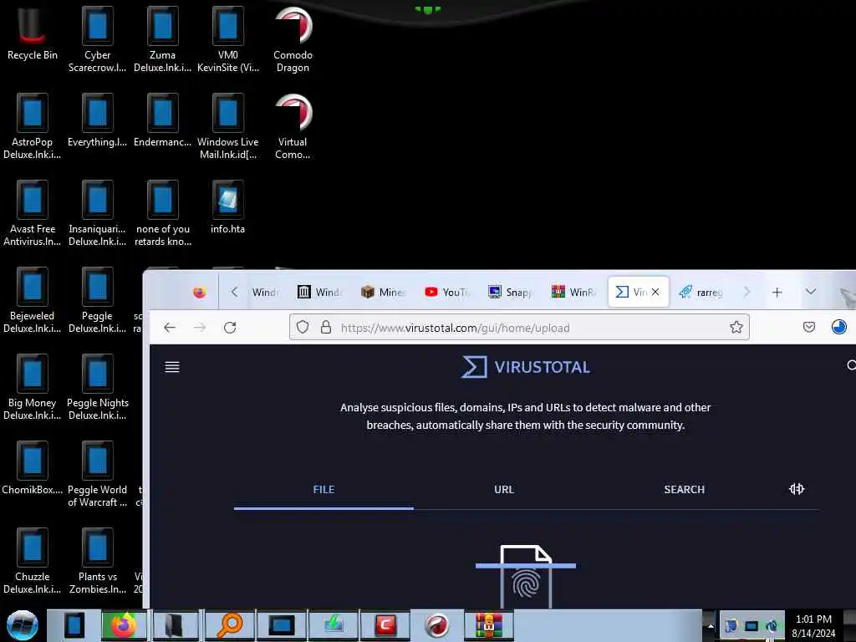This screenshot has height=642, width=856.
Task: Open info.hta file on desktop
Action: coord(227,206)
